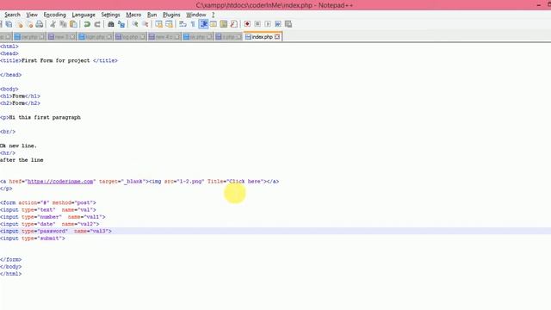Click the macro Playback icon
The image size is (551, 310).
268,24
